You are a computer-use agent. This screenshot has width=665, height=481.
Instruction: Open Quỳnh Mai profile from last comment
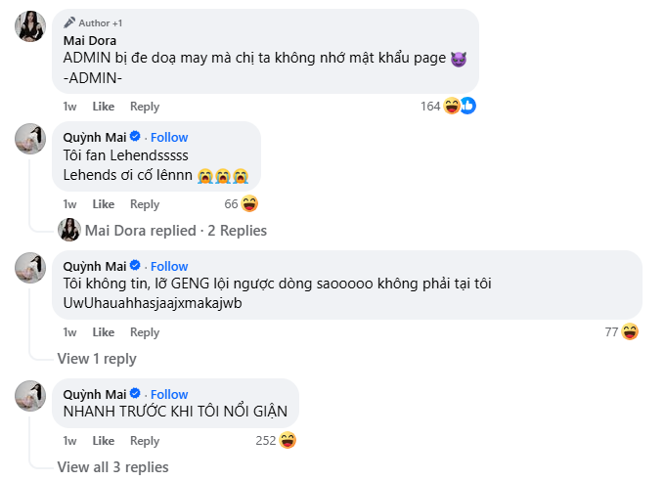[95, 395]
